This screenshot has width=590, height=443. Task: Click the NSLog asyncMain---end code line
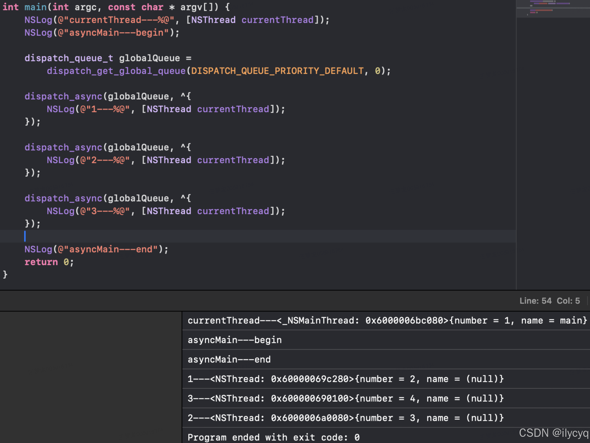[96, 249]
